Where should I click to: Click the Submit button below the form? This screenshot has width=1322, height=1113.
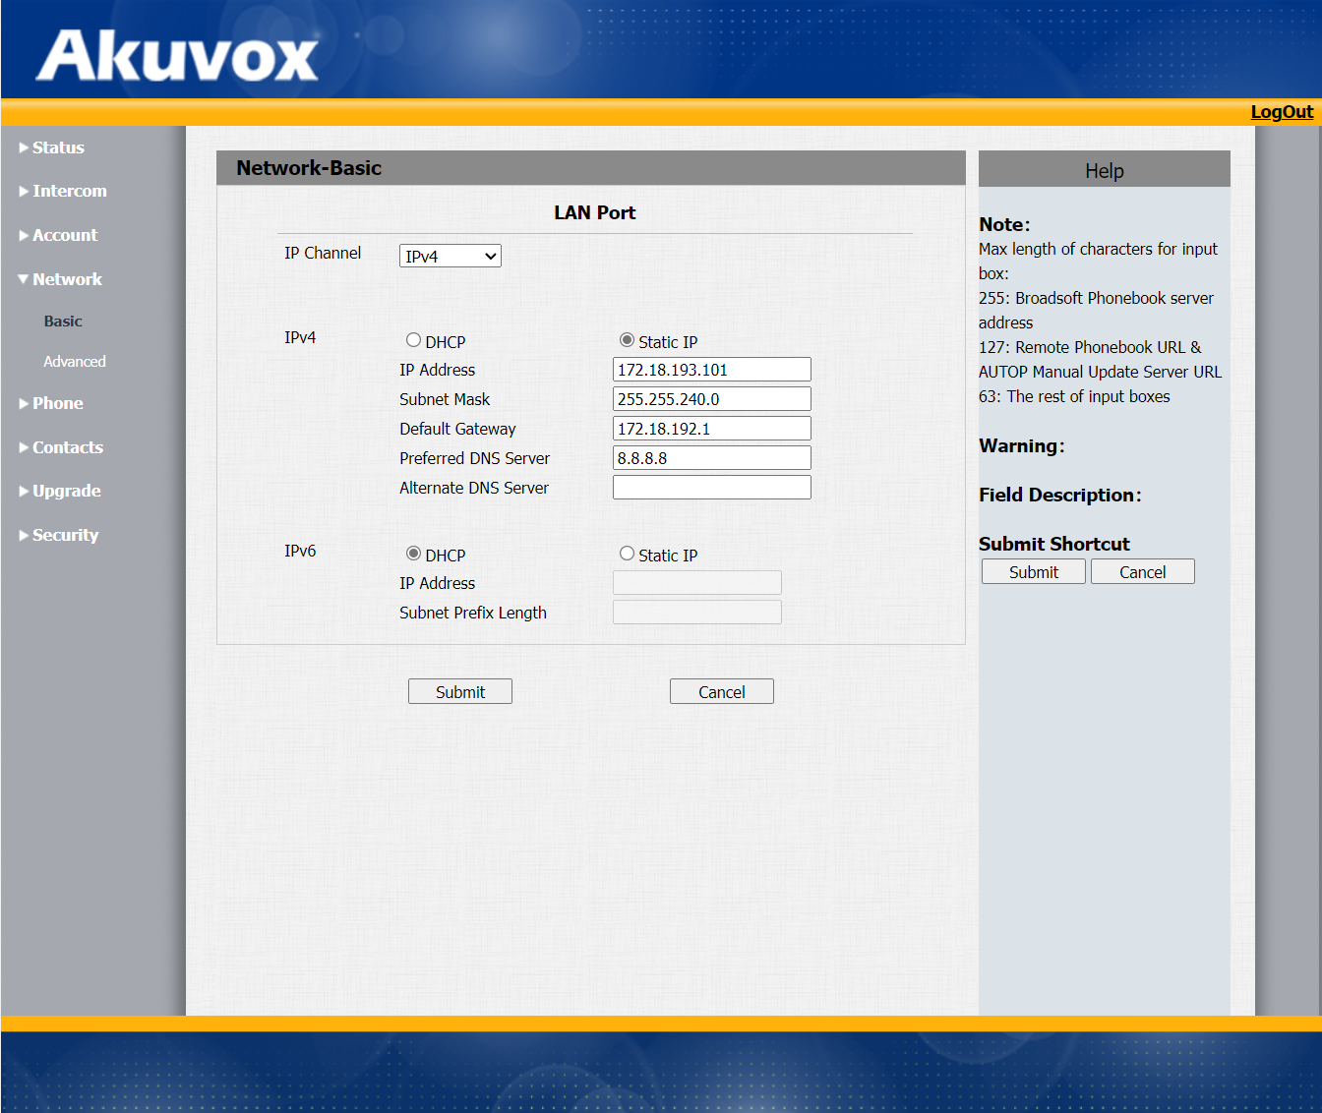(x=459, y=691)
